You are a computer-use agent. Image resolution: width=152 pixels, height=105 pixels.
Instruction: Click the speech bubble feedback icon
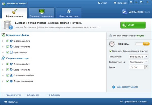tap(121, 102)
